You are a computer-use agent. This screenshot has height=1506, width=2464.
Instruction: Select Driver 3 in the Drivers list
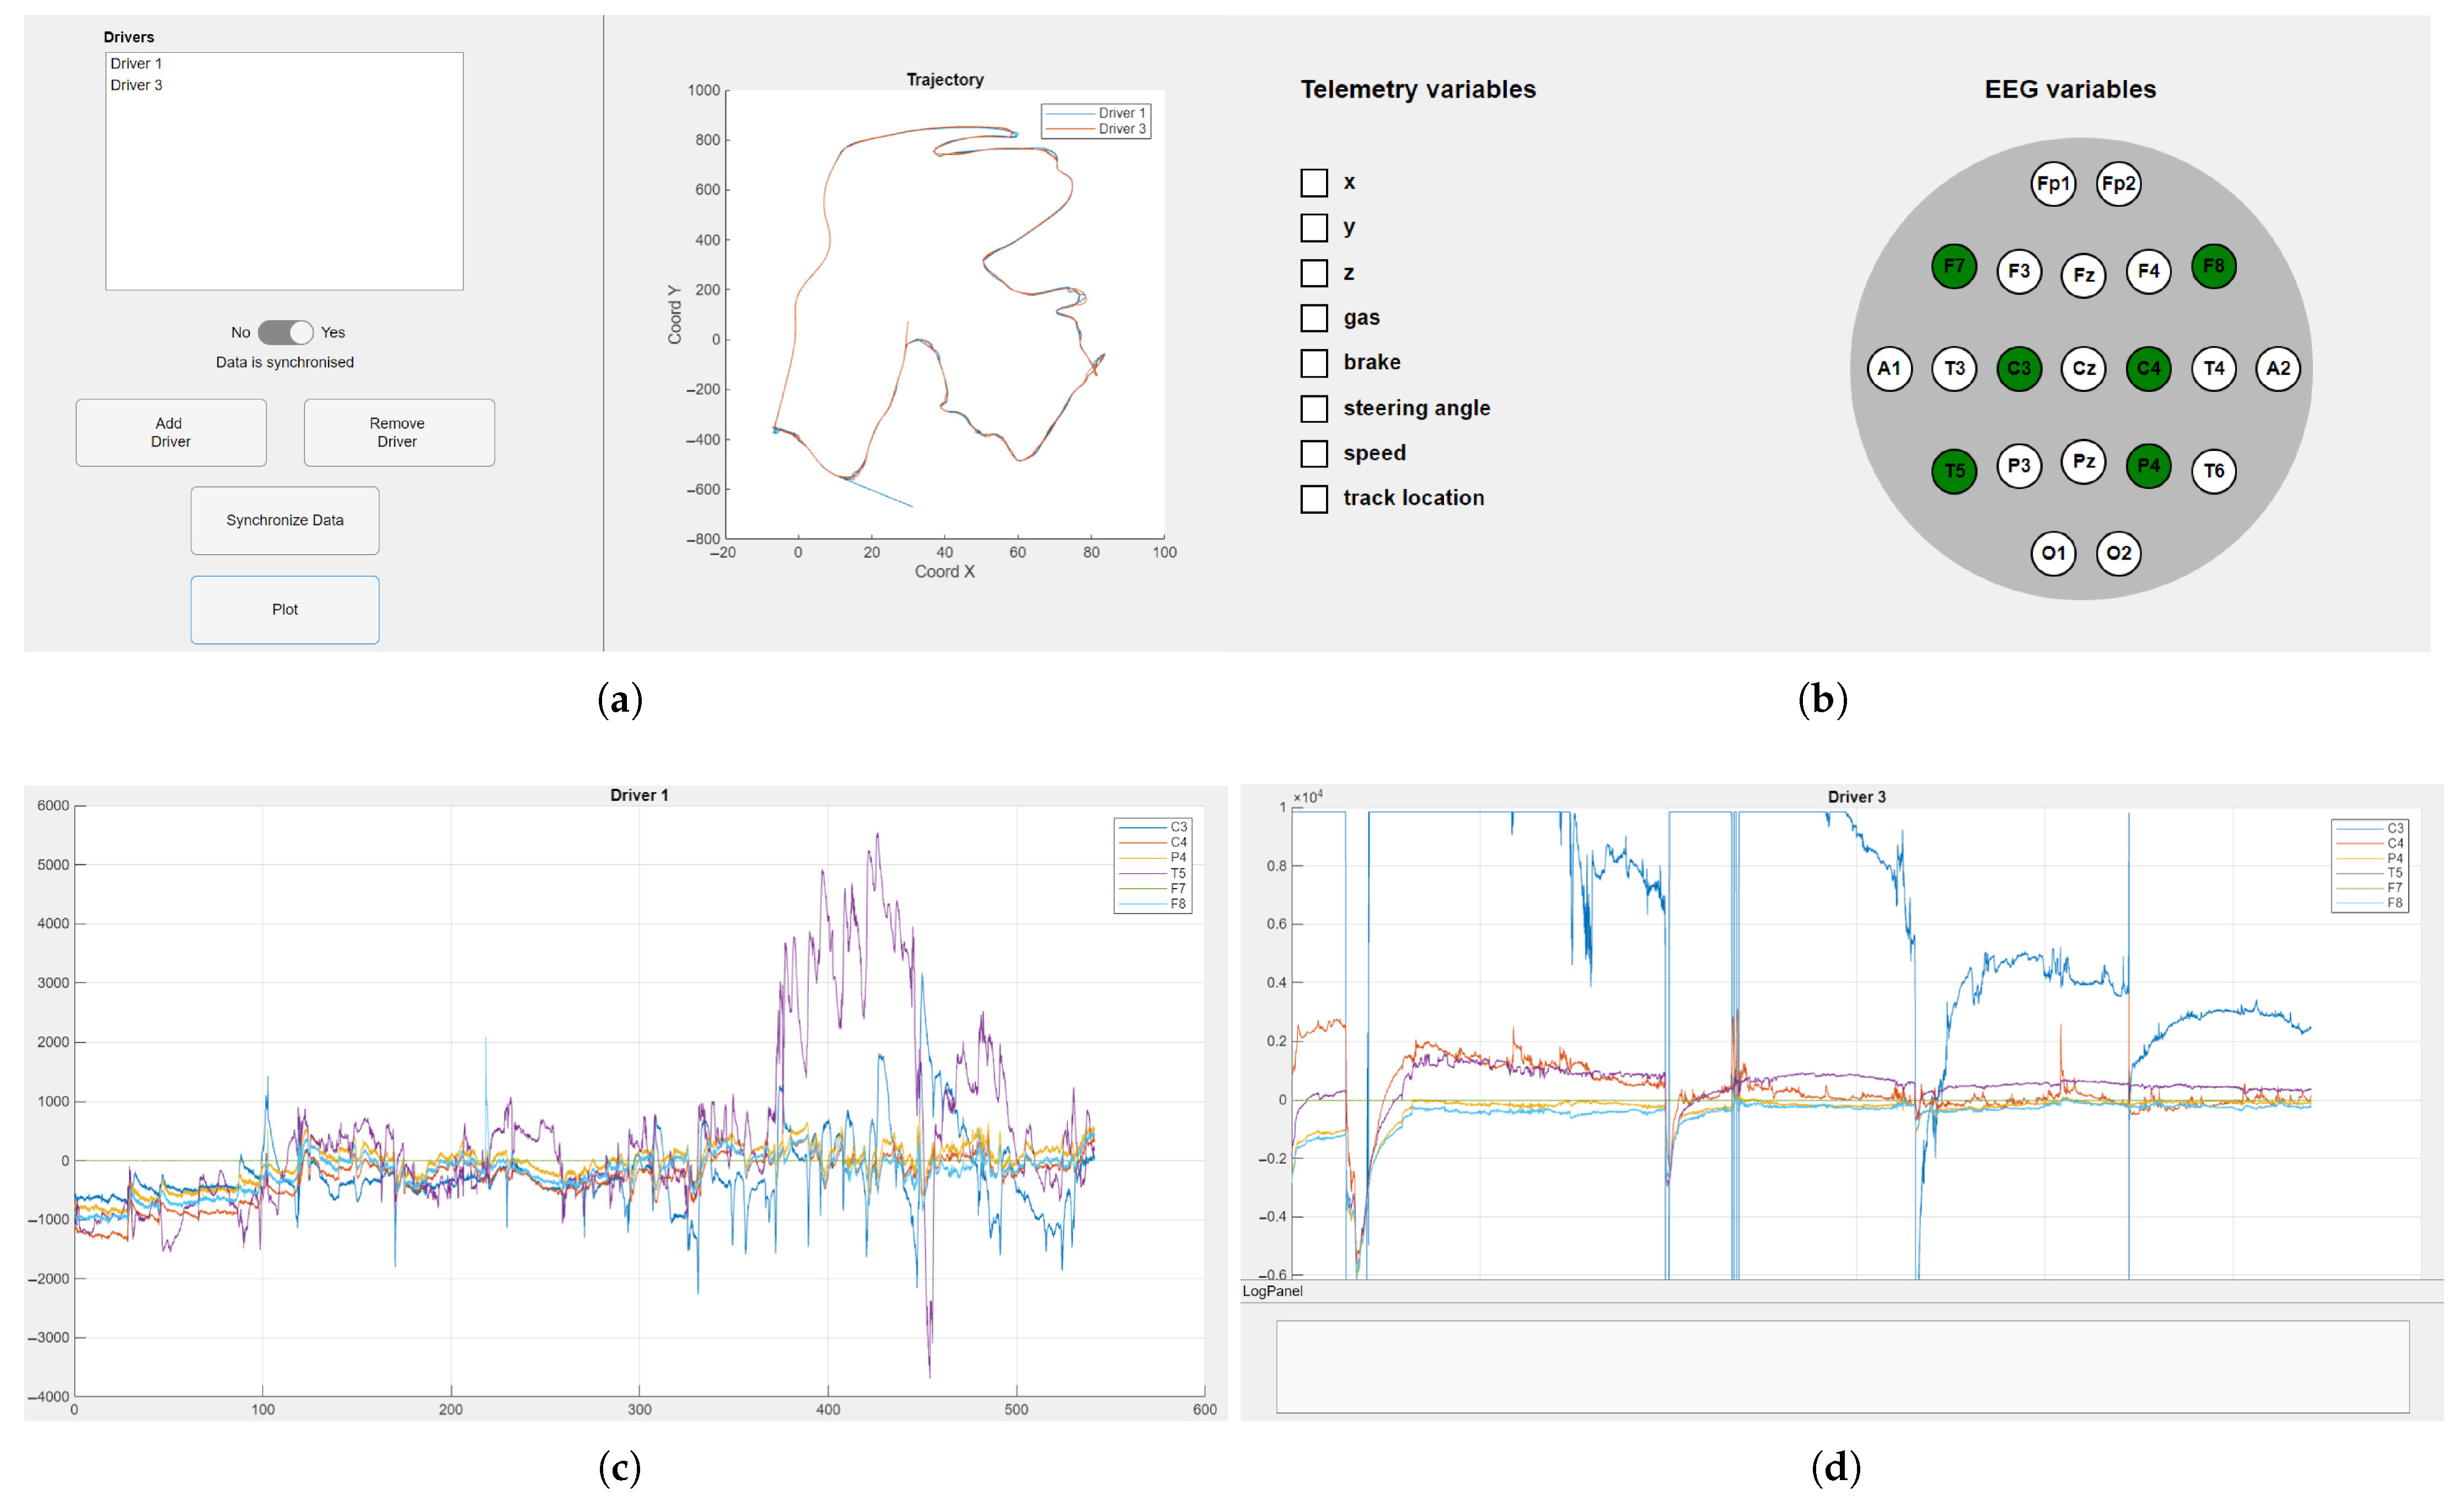tap(284, 86)
